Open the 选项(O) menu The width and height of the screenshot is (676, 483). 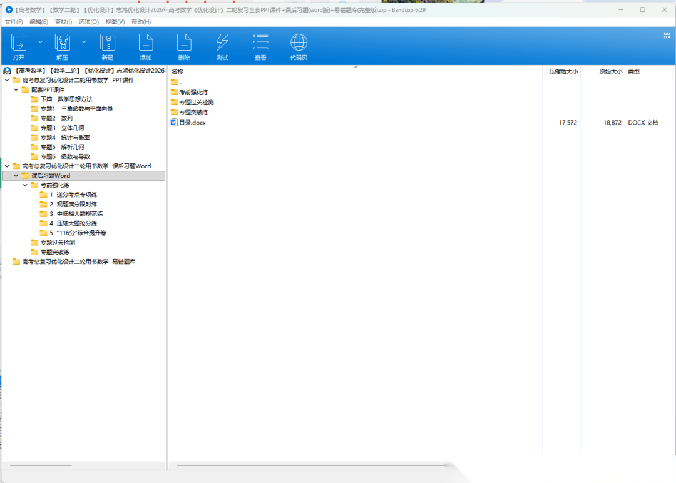tap(88, 22)
